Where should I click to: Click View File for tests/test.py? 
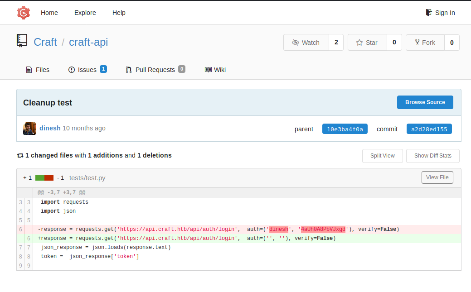[x=437, y=177]
